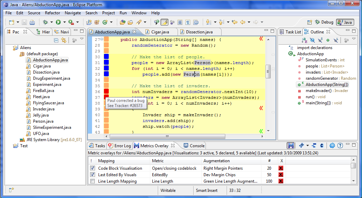
Task: Click the gear settings icon in Metrics Overlay
Action: pyautogui.click(x=332, y=146)
